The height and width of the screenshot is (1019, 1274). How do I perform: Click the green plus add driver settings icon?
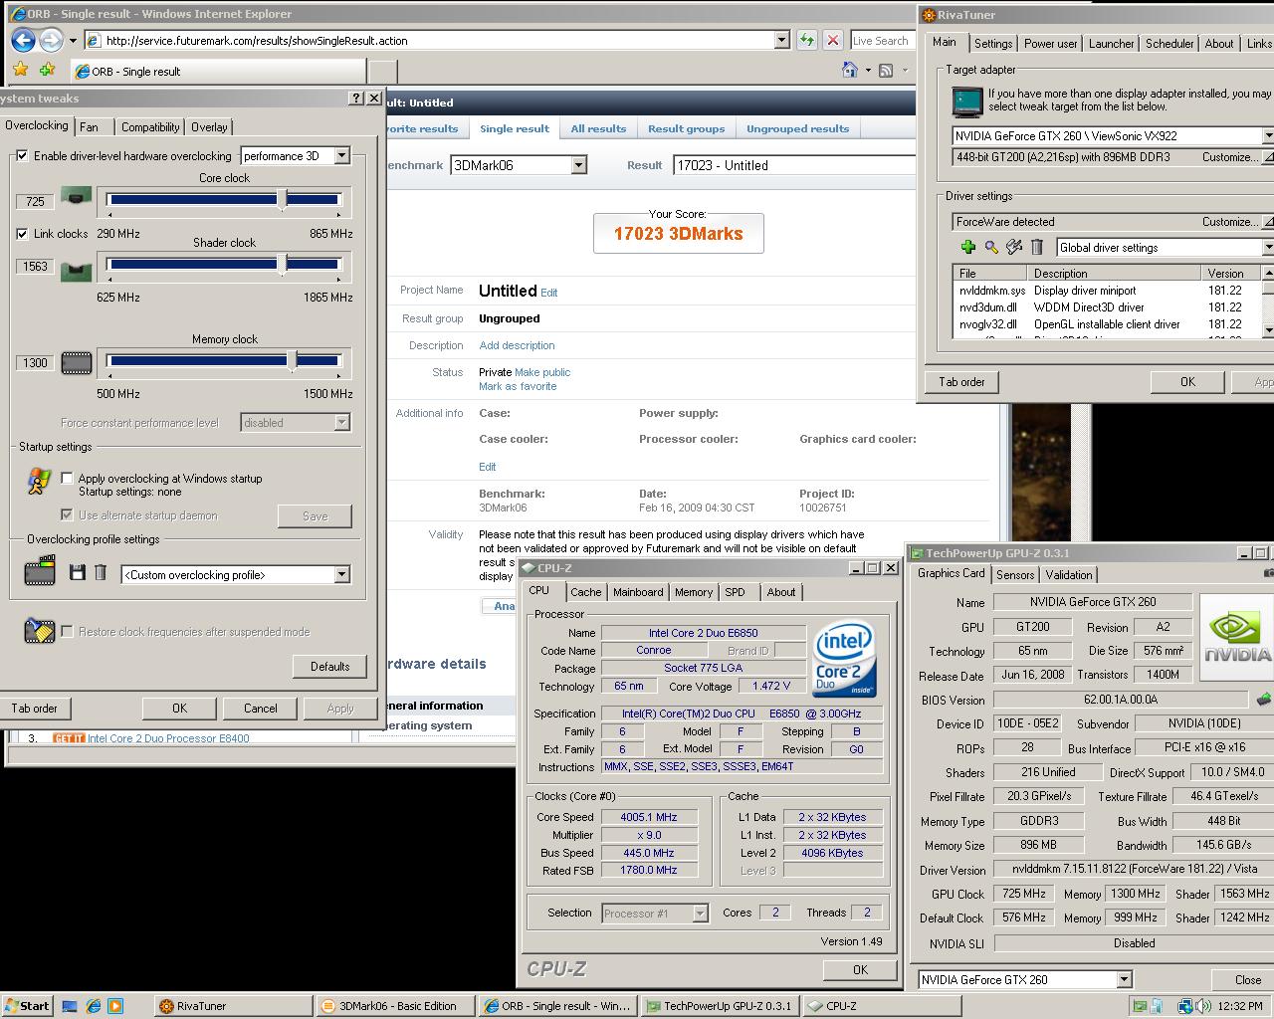(x=967, y=247)
